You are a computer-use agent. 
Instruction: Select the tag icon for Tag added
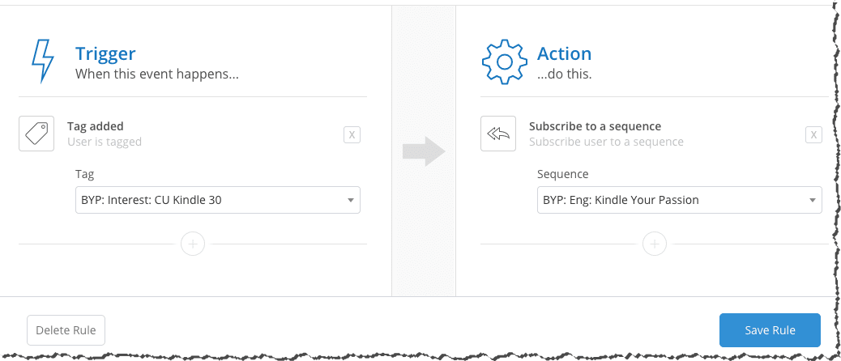pos(36,134)
